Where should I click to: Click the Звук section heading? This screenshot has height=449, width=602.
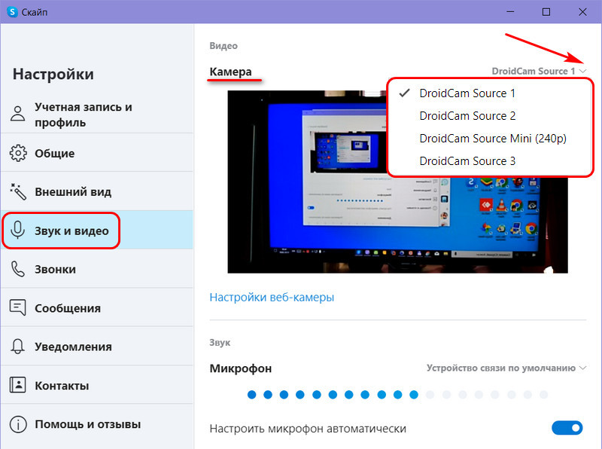tap(220, 343)
